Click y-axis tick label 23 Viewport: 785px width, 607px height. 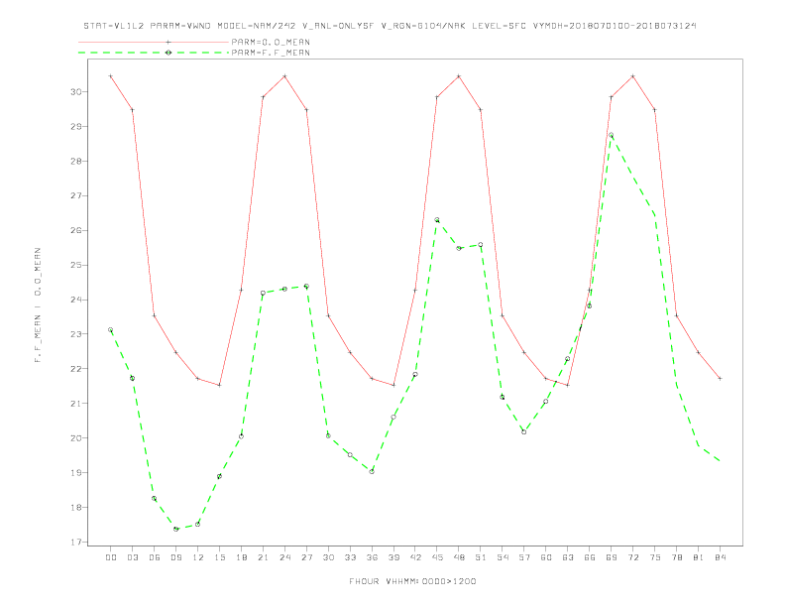(x=76, y=334)
